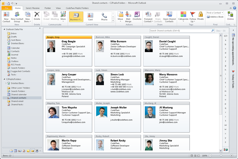Image resolution: width=238 pixels, height=159 pixels.
Task: Open the View ribbon tab
Action: pyautogui.click(x=58, y=8)
